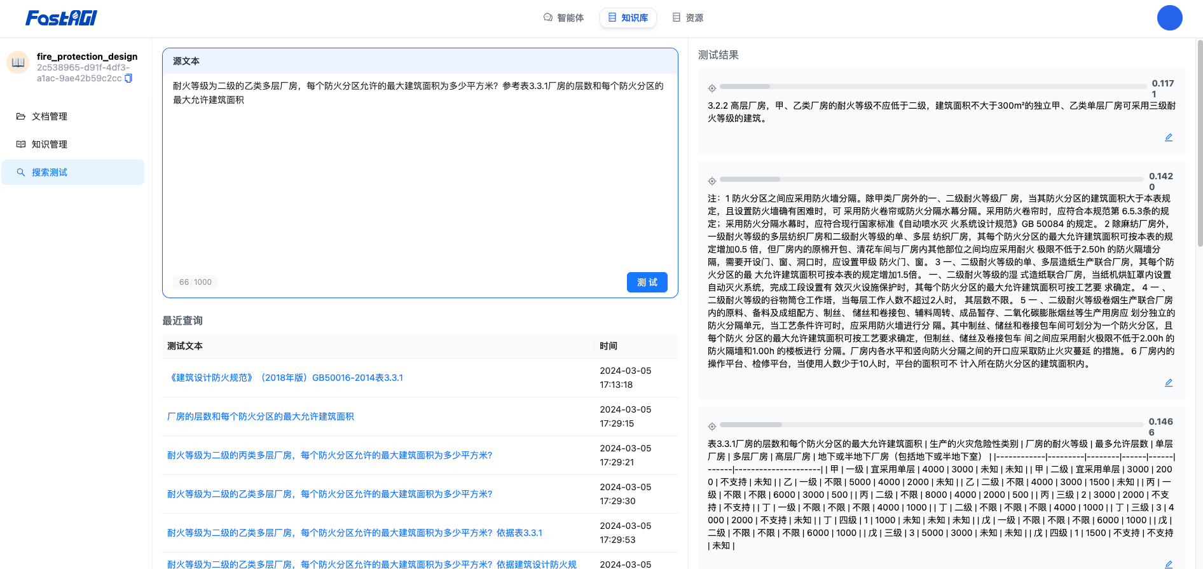
Task: Click the FastAGI logo
Action: coord(61,18)
